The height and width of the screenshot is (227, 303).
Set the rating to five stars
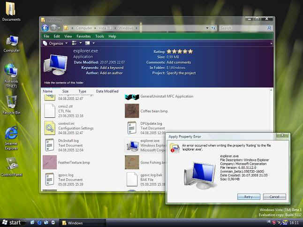pyautogui.click(x=190, y=51)
